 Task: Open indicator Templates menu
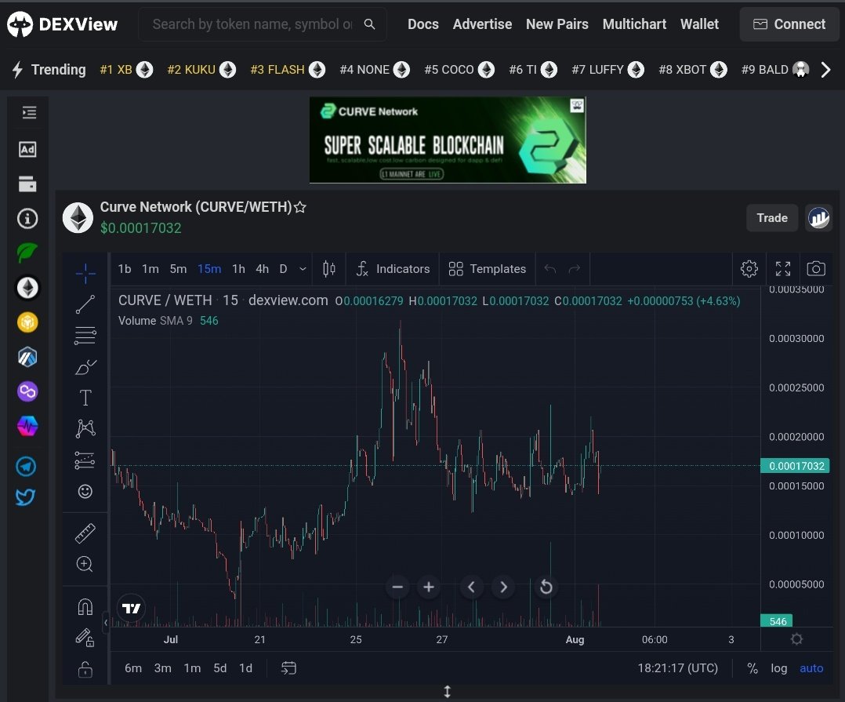pos(488,268)
